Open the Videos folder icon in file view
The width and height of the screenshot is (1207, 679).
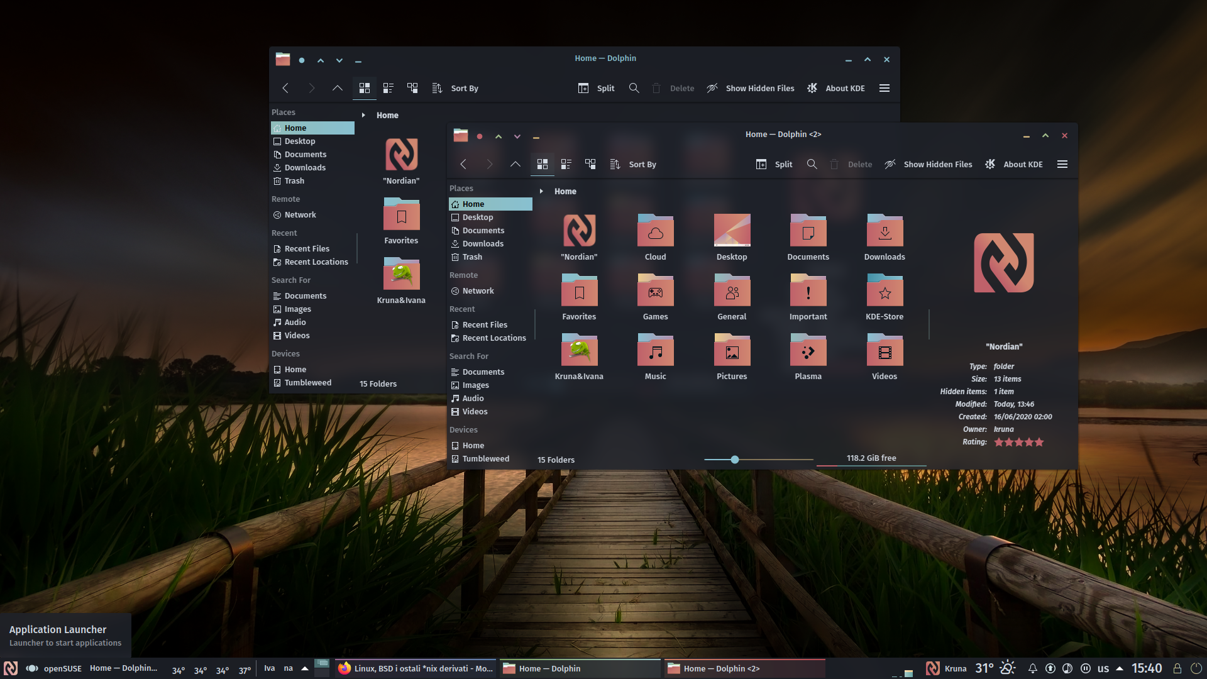[885, 356]
